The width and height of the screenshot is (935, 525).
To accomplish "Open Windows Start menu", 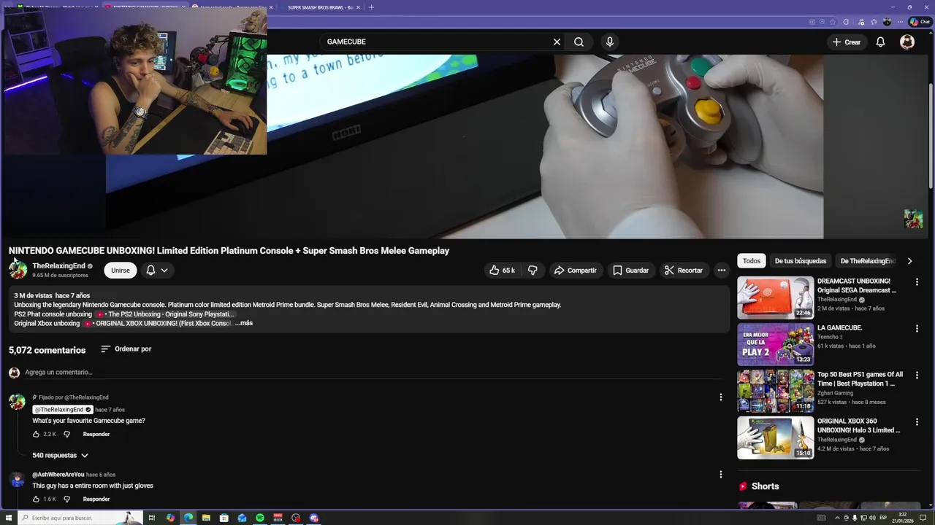I will pos(9,518).
